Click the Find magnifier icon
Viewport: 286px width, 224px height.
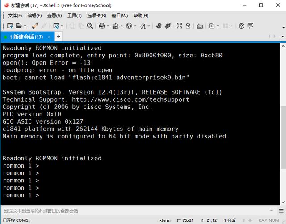click(90, 26)
